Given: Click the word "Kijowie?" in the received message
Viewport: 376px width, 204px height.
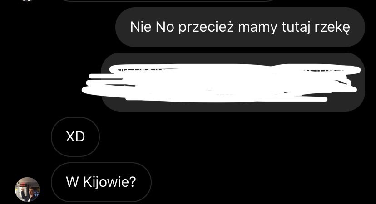Looking at the screenshot, I should click(109, 182).
